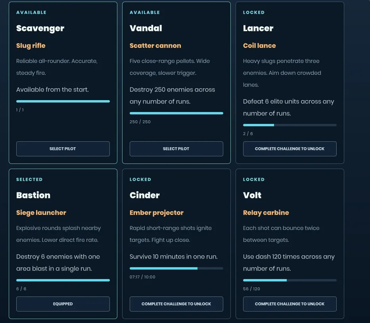Click the 1 / 1 progress count

20,110
